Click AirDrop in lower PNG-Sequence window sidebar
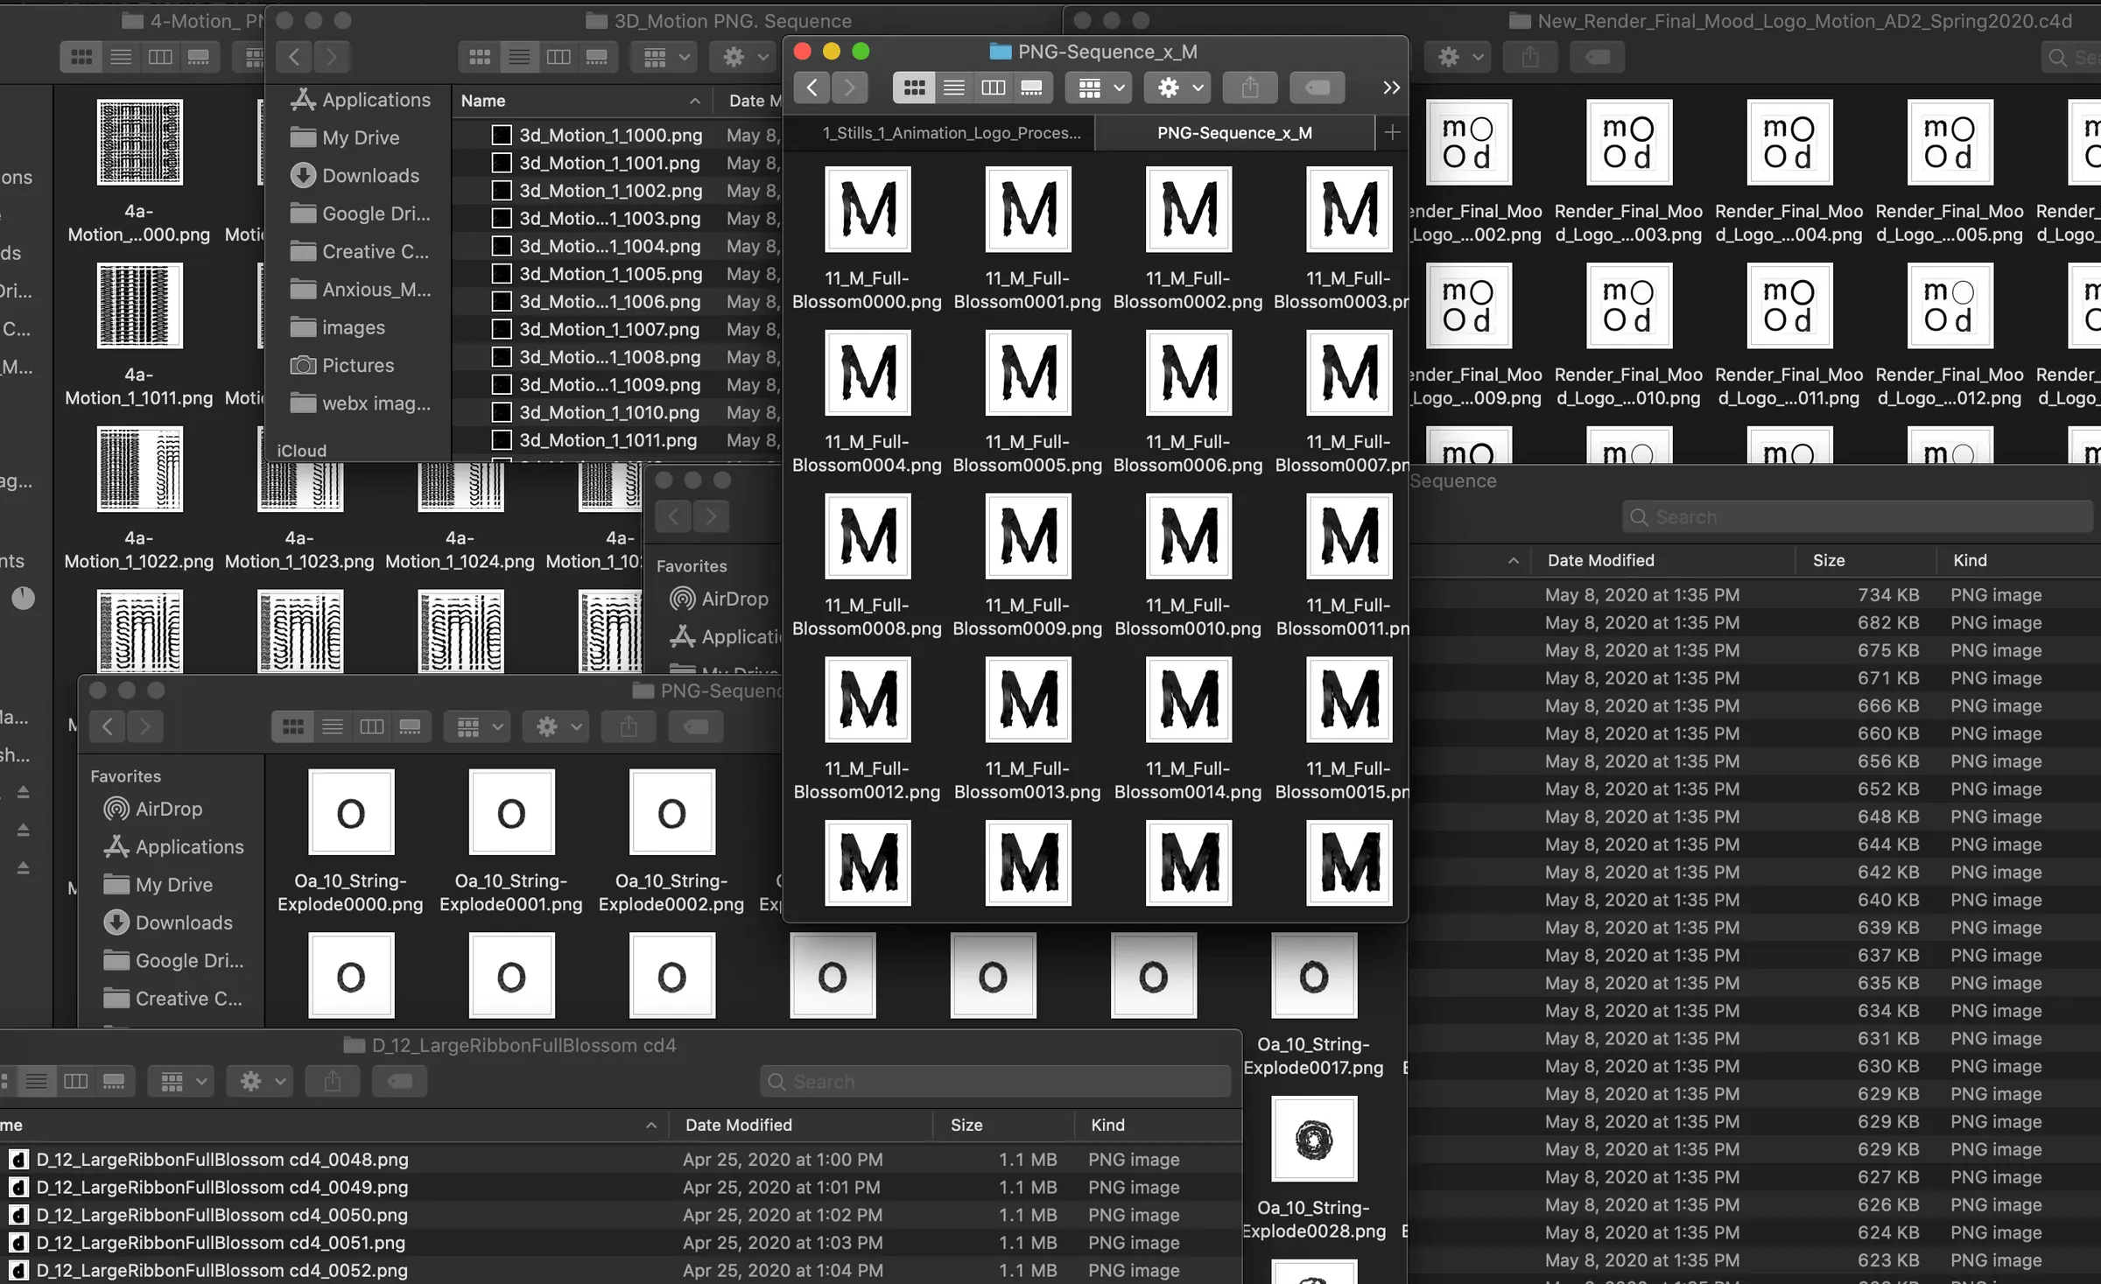The height and width of the screenshot is (1284, 2101). tap(153, 809)
